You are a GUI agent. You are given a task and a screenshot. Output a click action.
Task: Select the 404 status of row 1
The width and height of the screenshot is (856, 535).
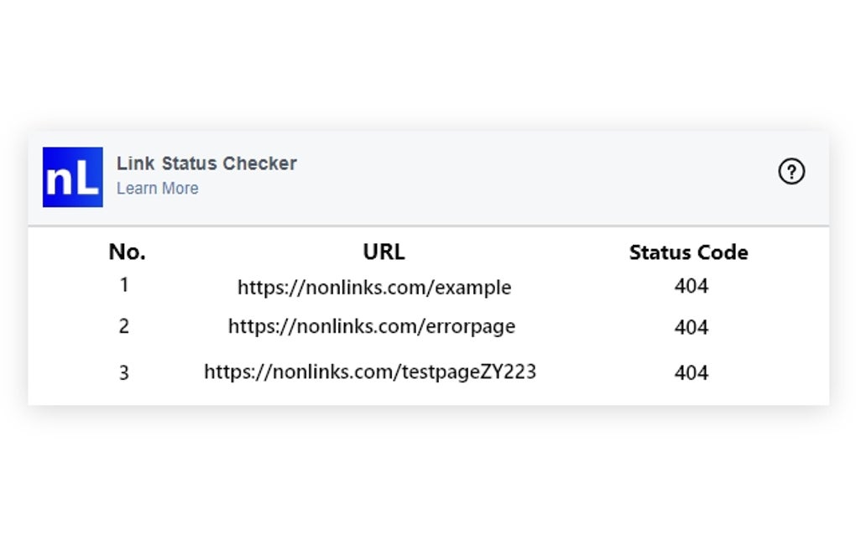[690, 286]
